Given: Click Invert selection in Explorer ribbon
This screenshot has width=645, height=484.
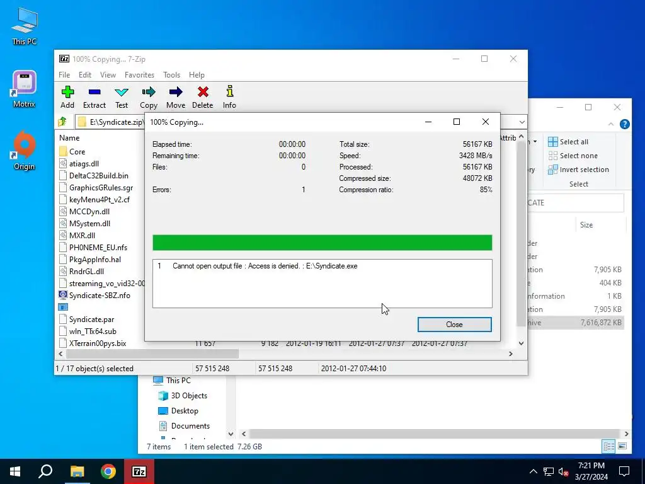Looking at the screenshot, I should [x=578, y=170].
